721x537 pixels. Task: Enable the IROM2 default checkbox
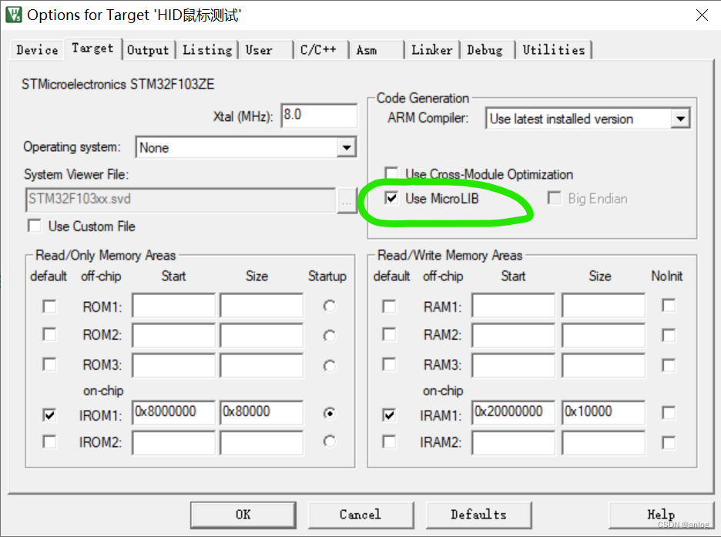tap(49, 441)
